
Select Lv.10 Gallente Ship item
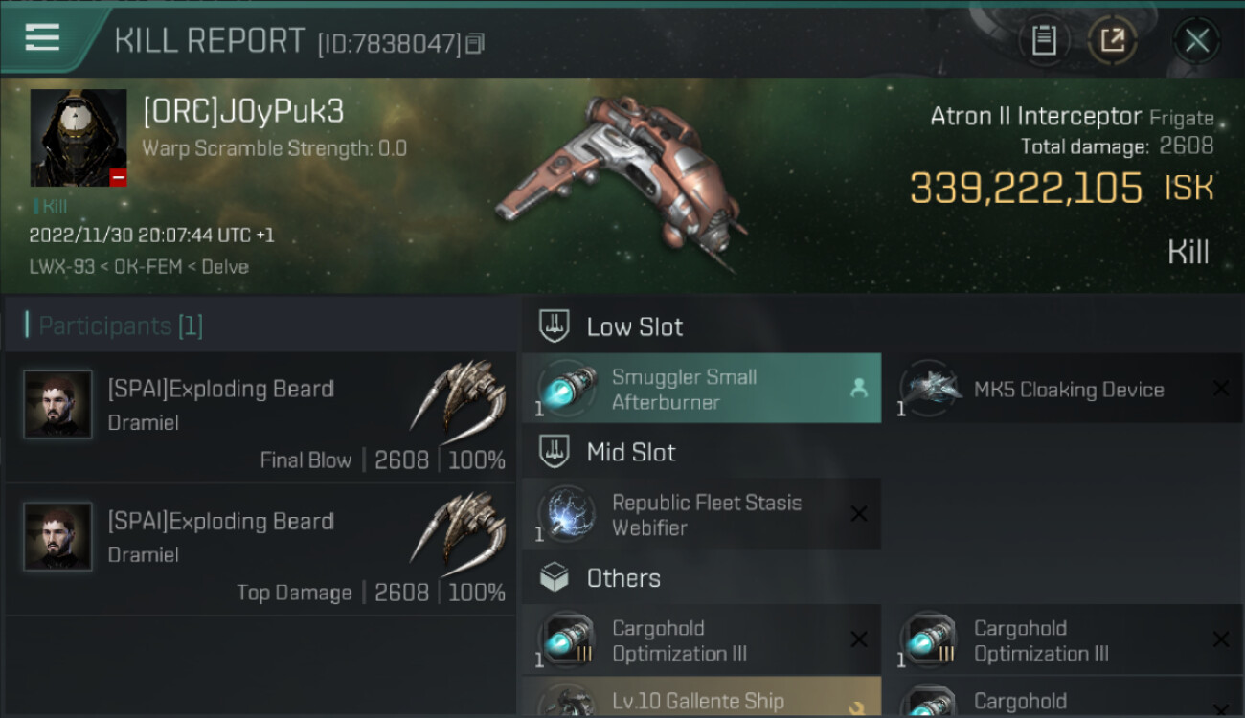tap(701, 699)
